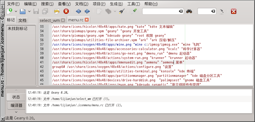
Task: Click the Reload (revert) file icon
Action: pos(57,11)
